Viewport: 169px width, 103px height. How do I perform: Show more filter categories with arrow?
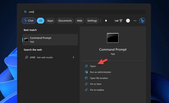point(106,21)
